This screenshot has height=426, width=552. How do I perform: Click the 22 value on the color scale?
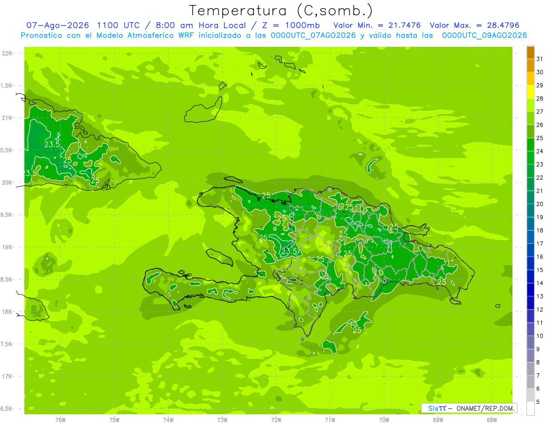[540, 177]
